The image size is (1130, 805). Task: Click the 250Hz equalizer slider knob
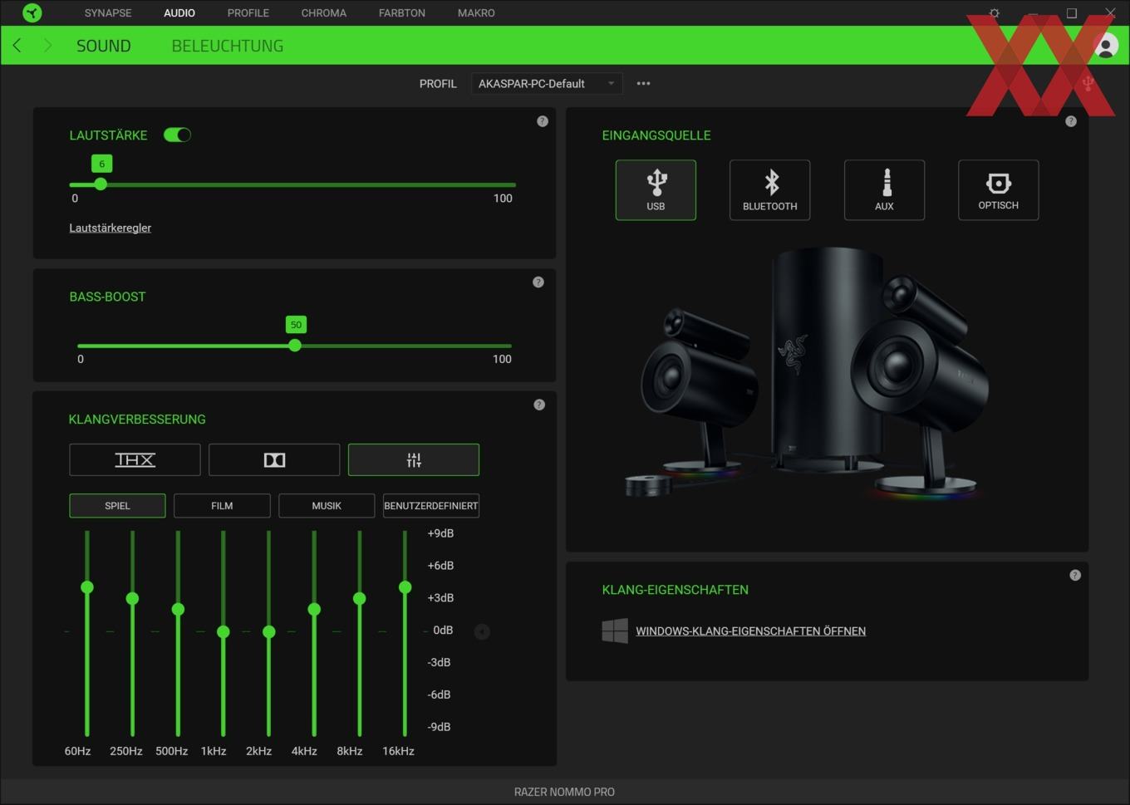(x=132, y=598)
